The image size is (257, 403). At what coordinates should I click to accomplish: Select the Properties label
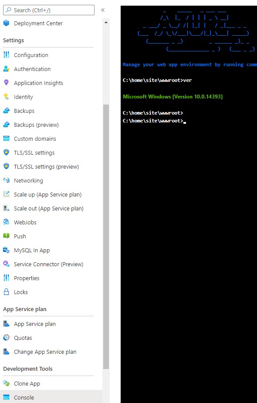27,278
